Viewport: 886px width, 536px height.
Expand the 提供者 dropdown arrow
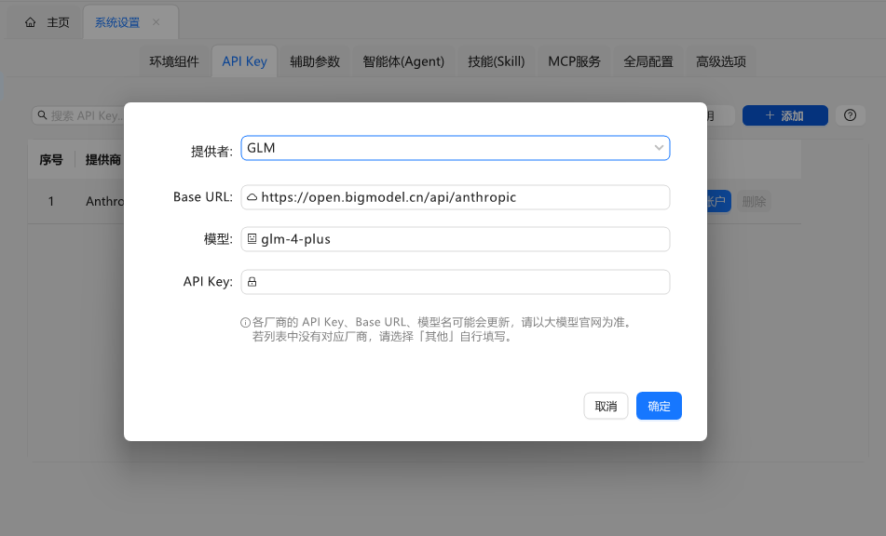659,148
